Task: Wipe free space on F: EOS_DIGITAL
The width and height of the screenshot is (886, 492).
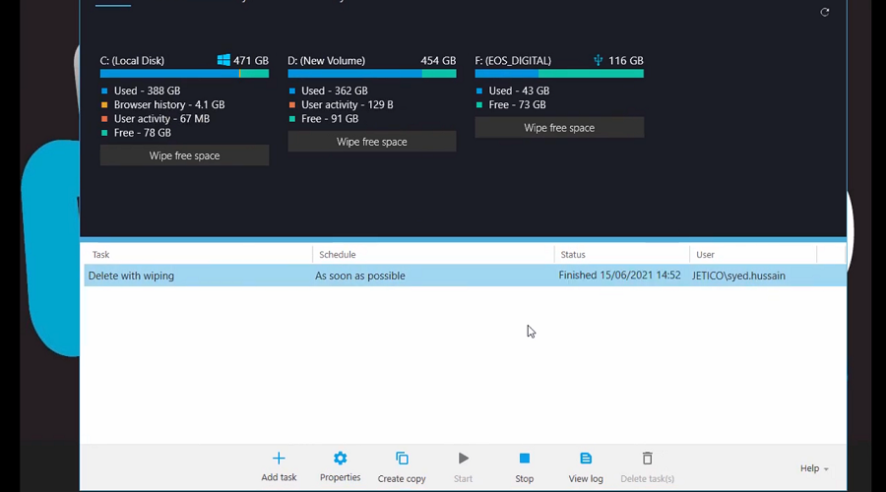Action: pos(559,128)
